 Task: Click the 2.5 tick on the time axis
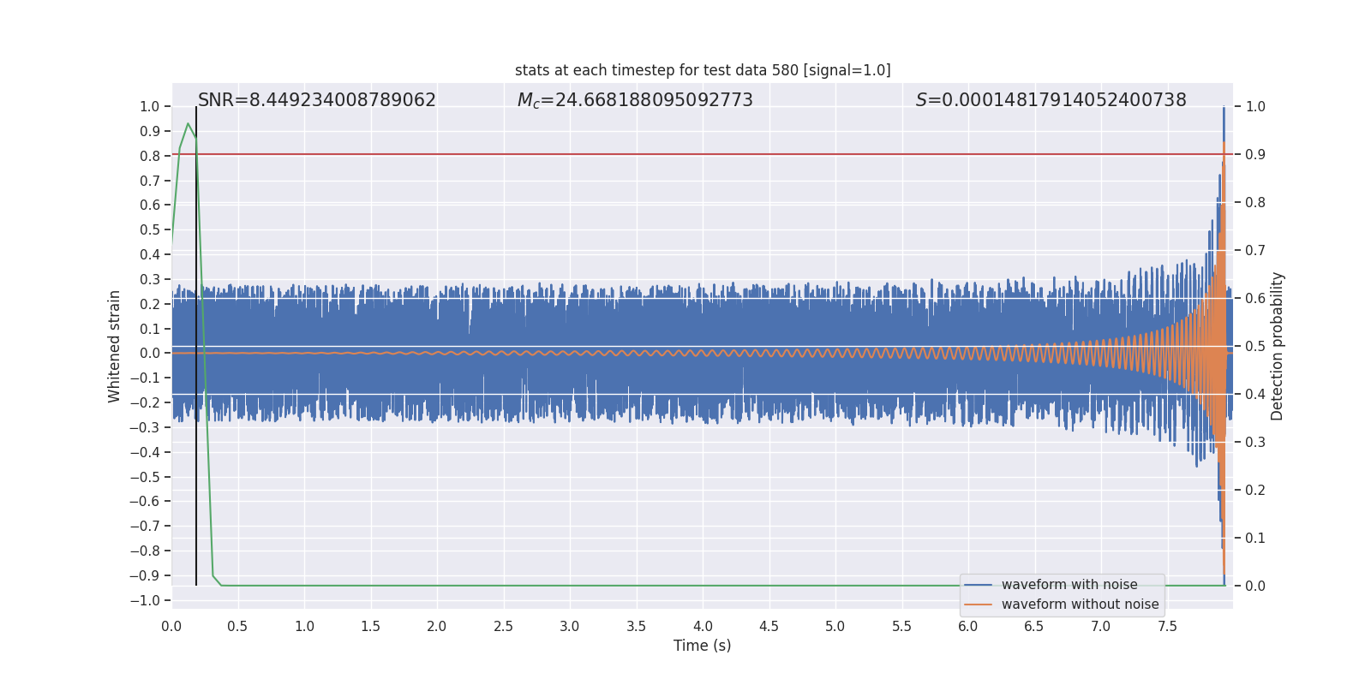coord(504,627)
